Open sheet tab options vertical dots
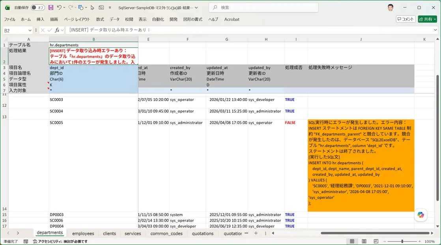This screenshot has width=441, height=245. click(265, 233)
